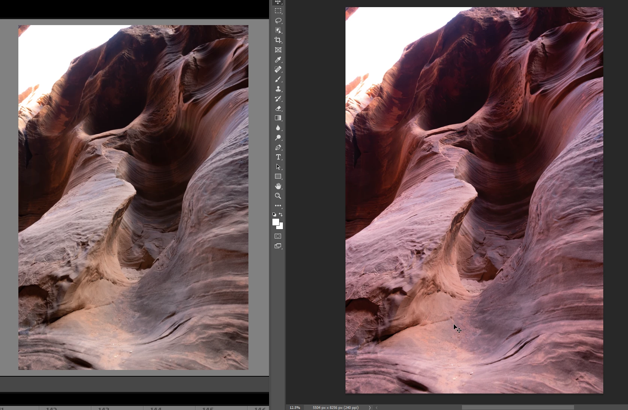
Task: Select the Spot Healing Brush tool
Action: click(278, 69)
